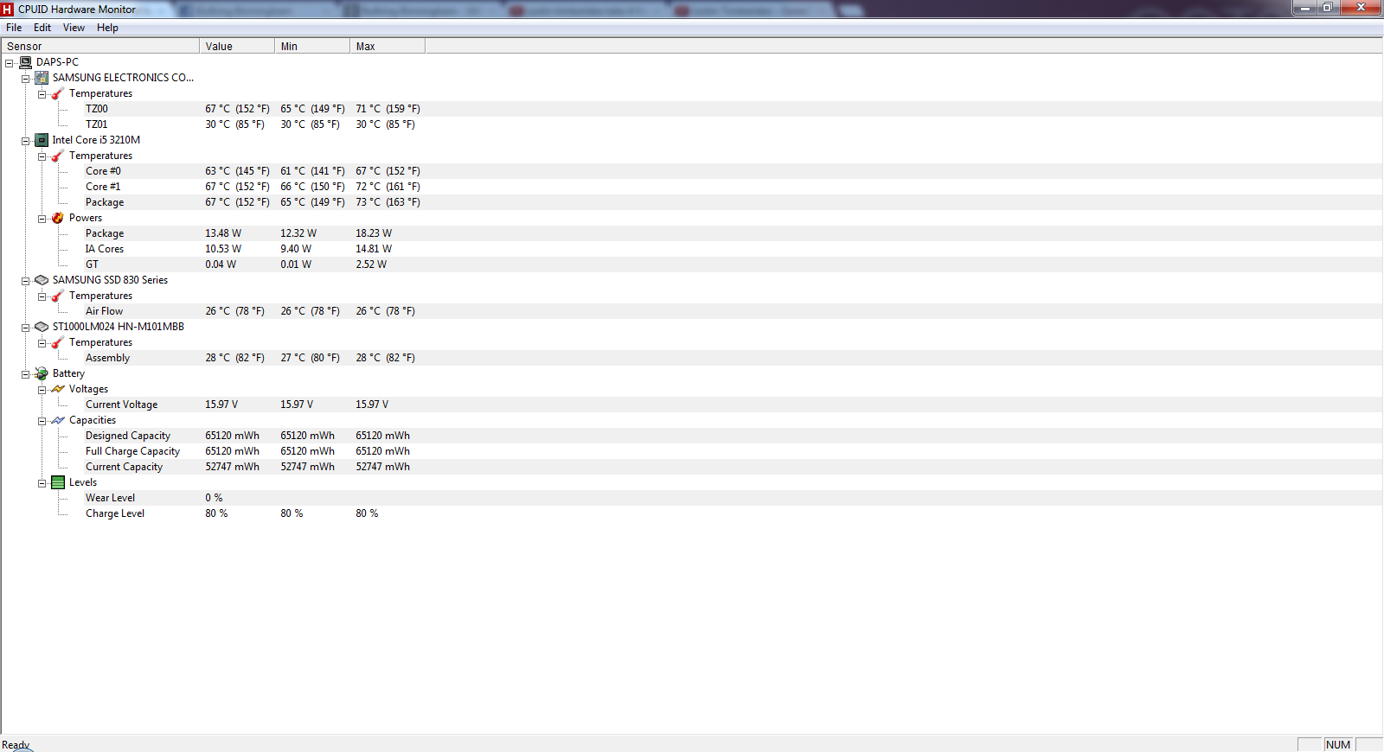Image resolution: width=1384 pixels, height=752 pixels.
Task: Select the TZ01 temperature row label
Action: 97,124
